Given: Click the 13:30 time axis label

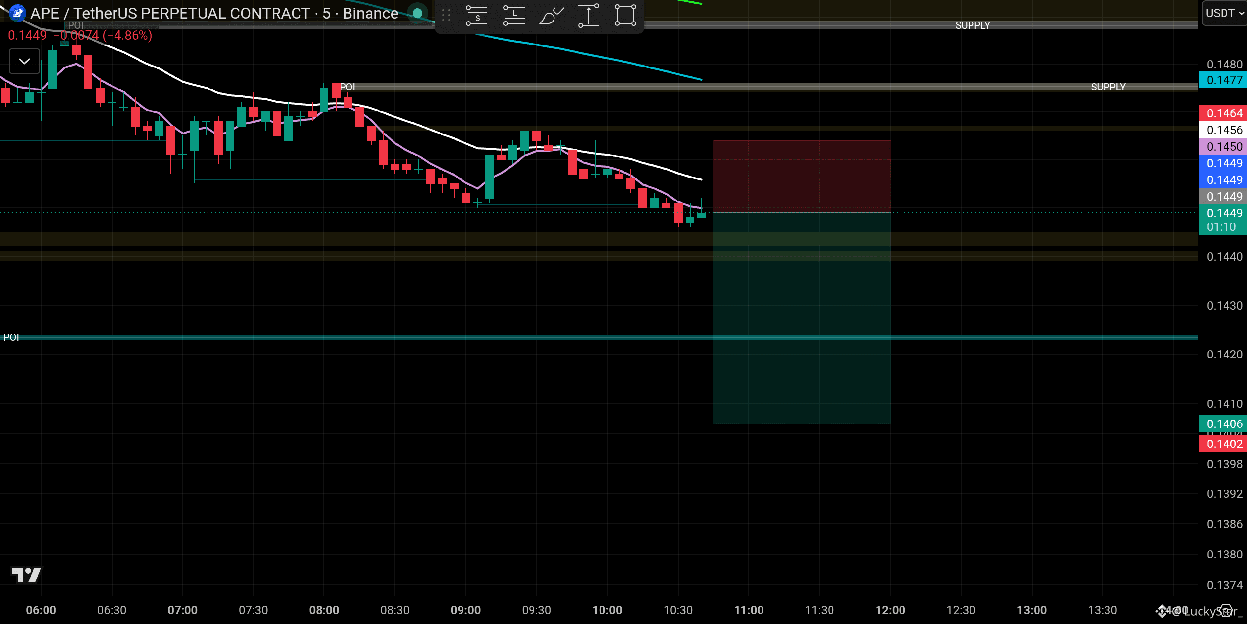Looking at the screenshot, I should (x=1103, y=610).
